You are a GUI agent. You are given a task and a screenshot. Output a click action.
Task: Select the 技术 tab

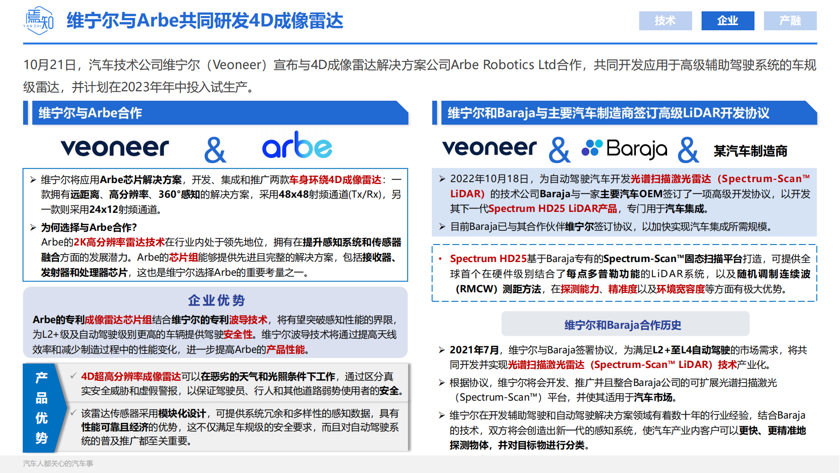(x=665, y=21)
